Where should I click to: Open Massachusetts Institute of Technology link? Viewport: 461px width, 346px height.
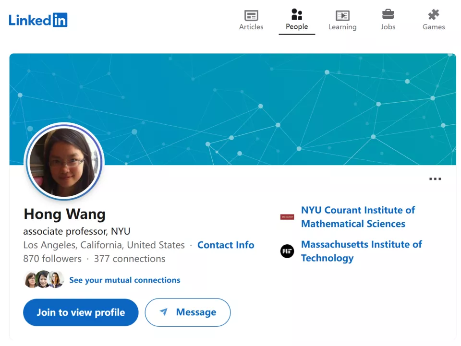click(x=361, y=251)
